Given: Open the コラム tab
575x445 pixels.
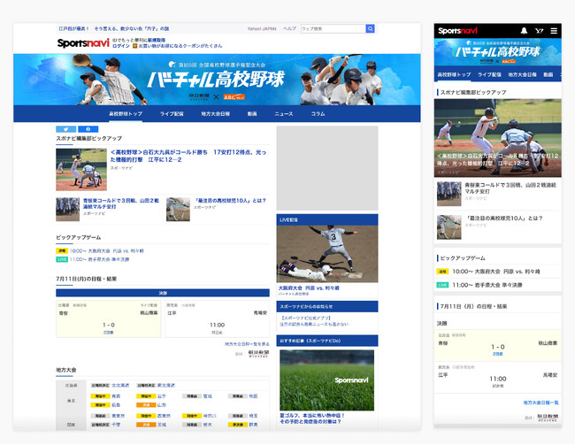Looking at the screenshot, I should pos(318,114).
